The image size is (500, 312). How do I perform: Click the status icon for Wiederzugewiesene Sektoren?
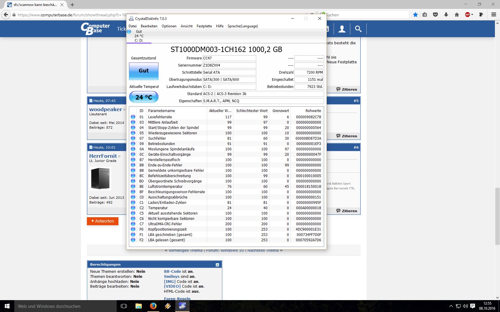click(133, 133)
